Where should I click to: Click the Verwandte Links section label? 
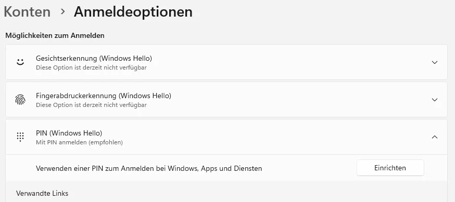[42, 193]
